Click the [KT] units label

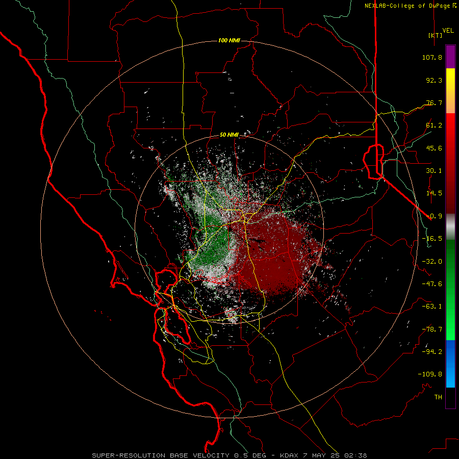[435, 35]
